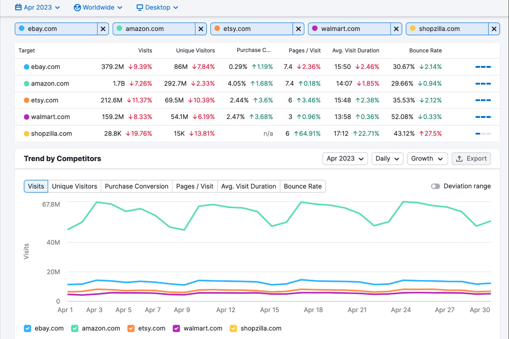The width and height of the screenshot is (509, 339).
Task: Open the Growth dropdown
Action: coord(427,158)
